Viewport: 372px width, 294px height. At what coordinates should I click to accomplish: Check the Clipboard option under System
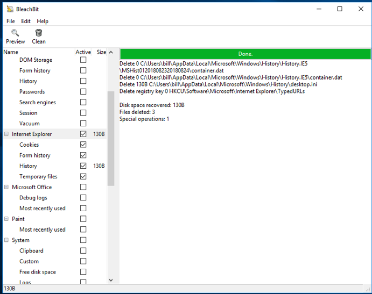(83, 251)
